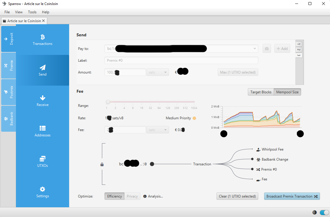Switch to the Postmix wallet tab

(9, 92)
